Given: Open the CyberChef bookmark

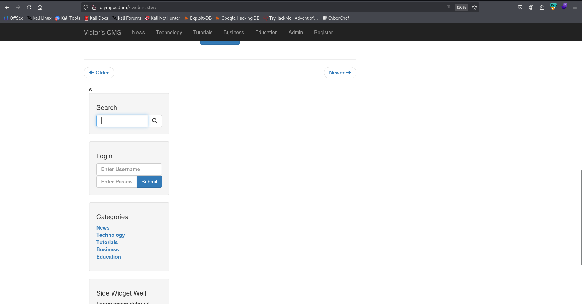Looking at the screenshot, I should [x=336, y=18].
